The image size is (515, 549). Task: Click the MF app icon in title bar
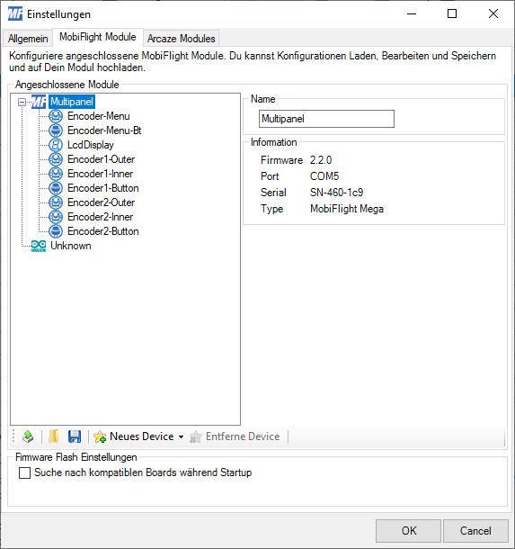pos(15,14)
